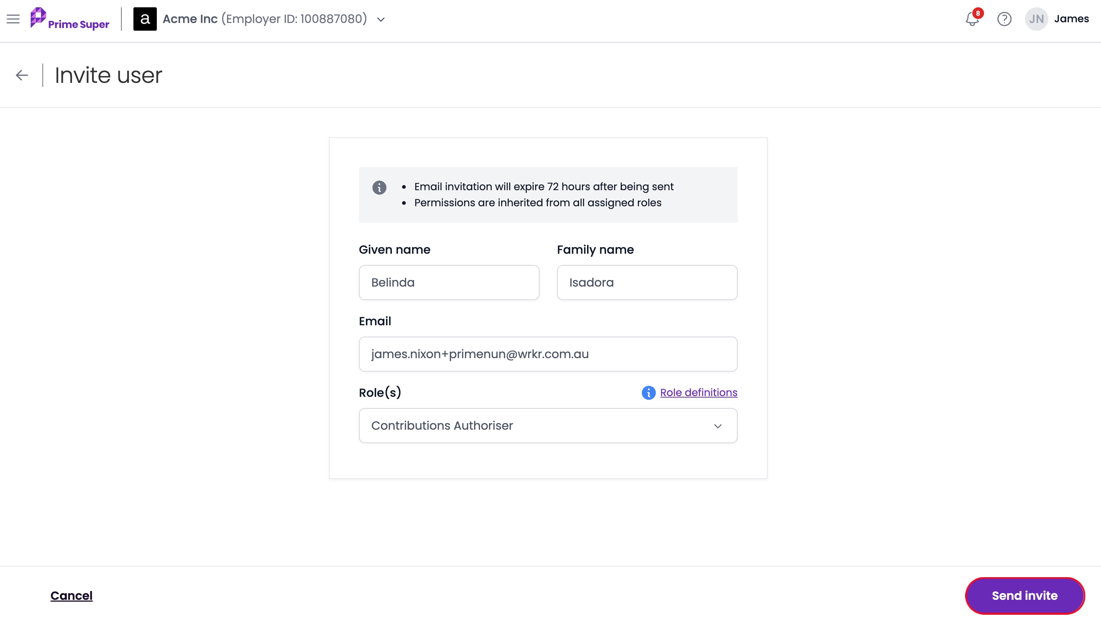Viewport: 1101px width, 625px height.
Task: Open the Role definitions link
Action: [x=699, y=392]
